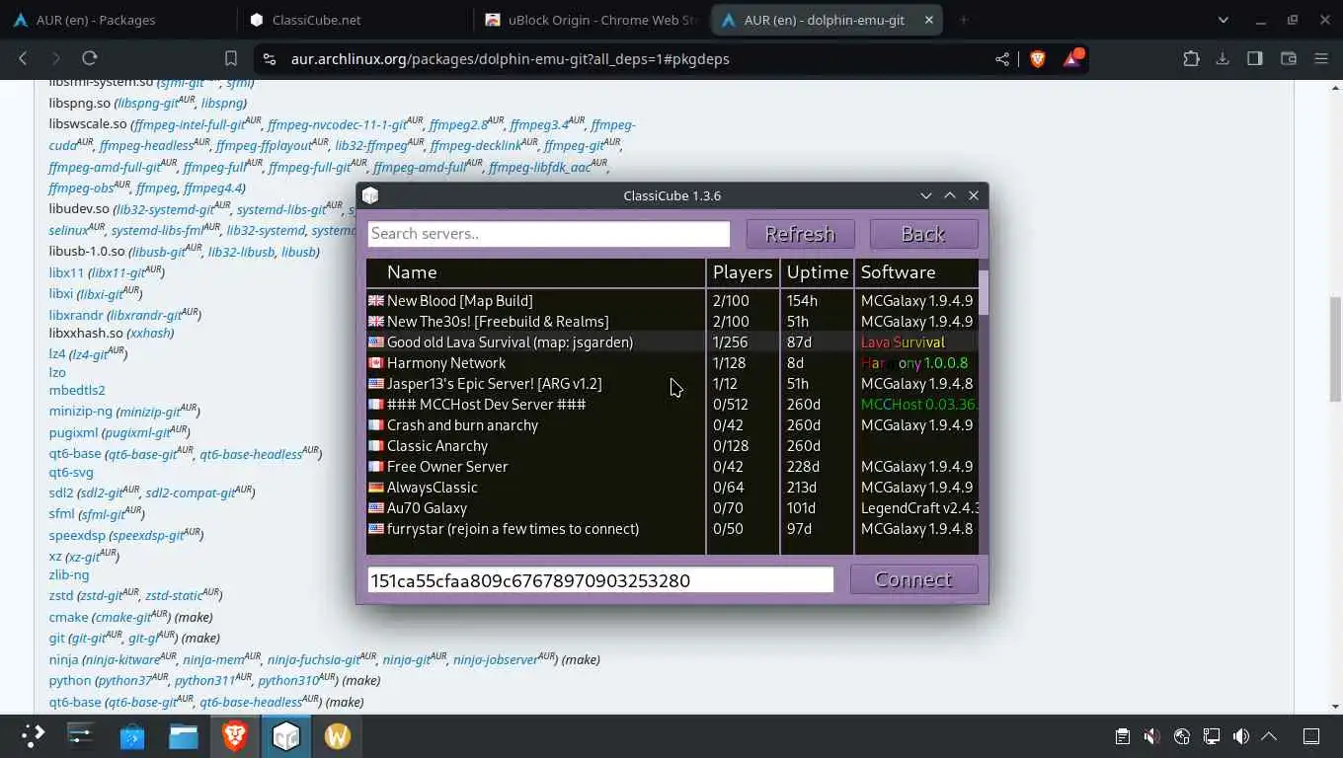
Task: Close the dolphin-emu-git tab
Action: click(929, 20)
